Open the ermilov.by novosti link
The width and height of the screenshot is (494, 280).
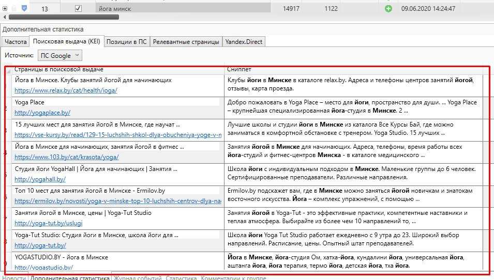tap(118, 201)
